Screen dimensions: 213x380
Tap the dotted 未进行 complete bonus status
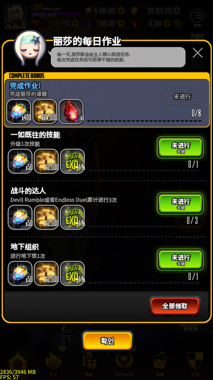tap(182, 97)
